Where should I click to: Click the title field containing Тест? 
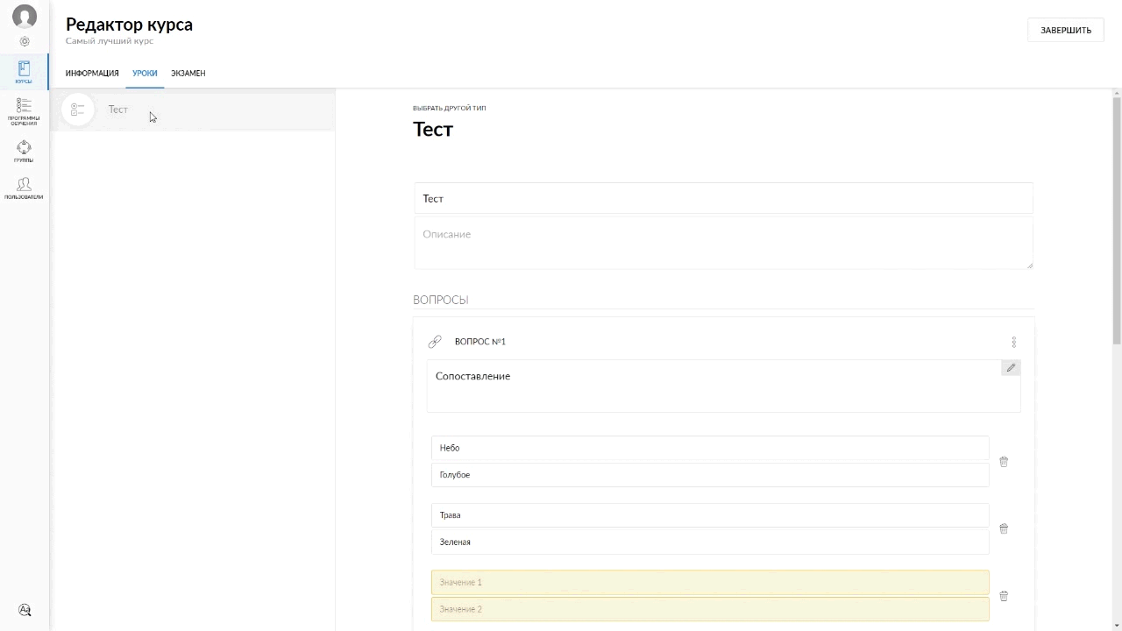pos(723,198)
